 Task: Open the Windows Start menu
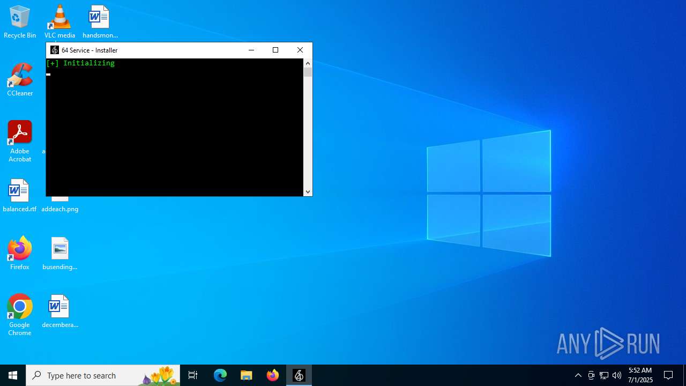[x=13, y=375]
